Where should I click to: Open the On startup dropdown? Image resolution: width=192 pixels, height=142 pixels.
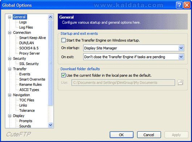pyautogui.click(x=181, y=48)
